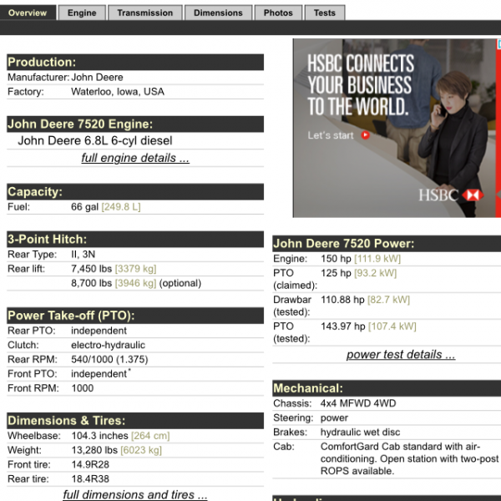The width and height of the screenshot is (501, 501).
Task: Click the rear tire 18.4R38 value
Action: tap(90, 478)
